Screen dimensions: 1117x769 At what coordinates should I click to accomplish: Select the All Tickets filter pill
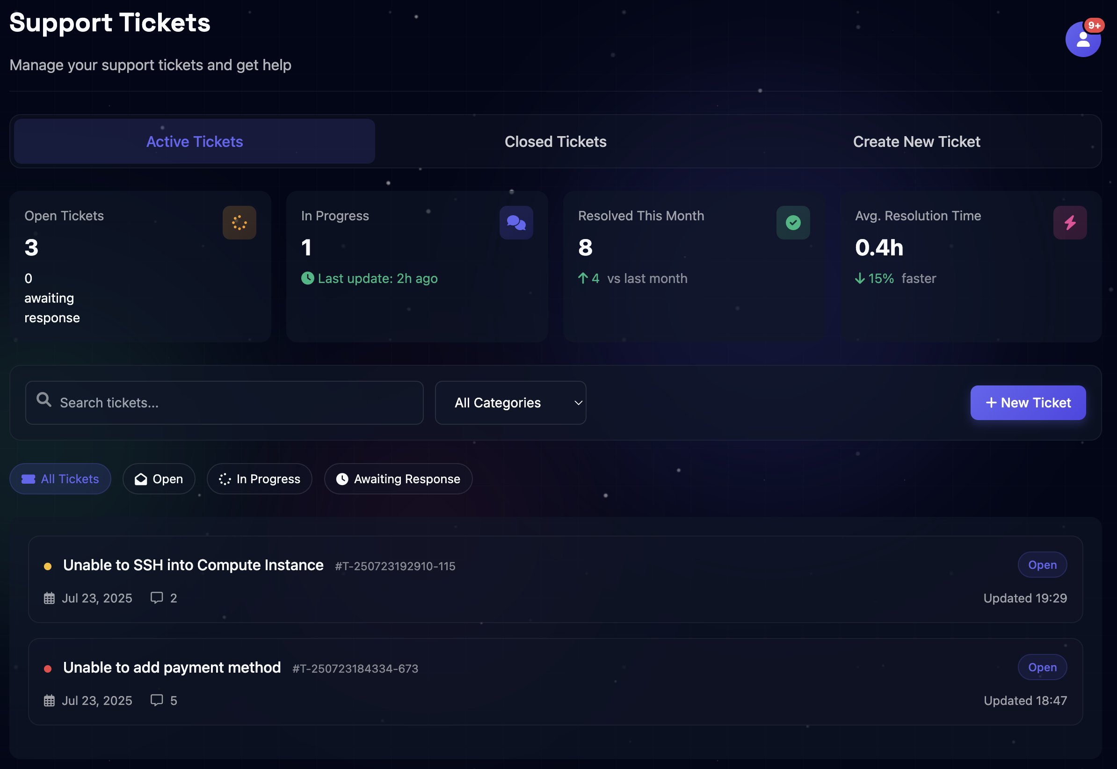point(60,479)
